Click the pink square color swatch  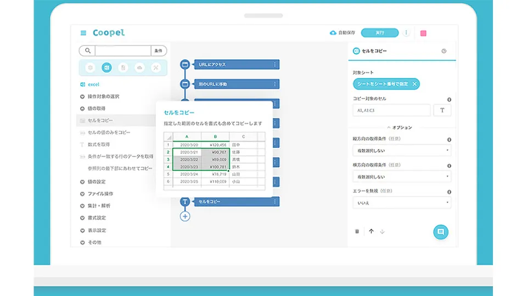click(x=423, y=33)
